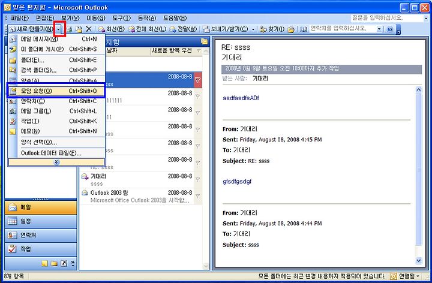Click the blue help question mark icon
432x283 pixels.
pos(389,29)
